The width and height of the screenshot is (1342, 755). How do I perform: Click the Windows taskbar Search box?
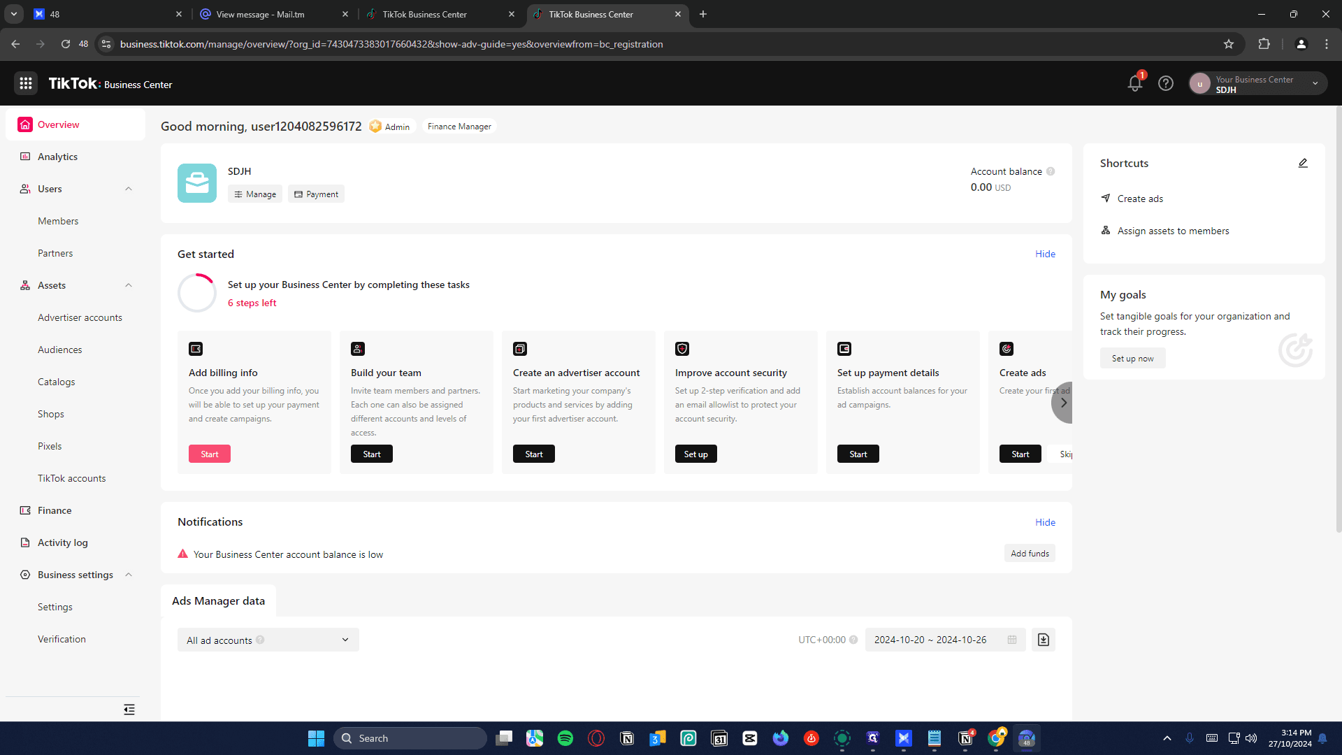[410, 738]
